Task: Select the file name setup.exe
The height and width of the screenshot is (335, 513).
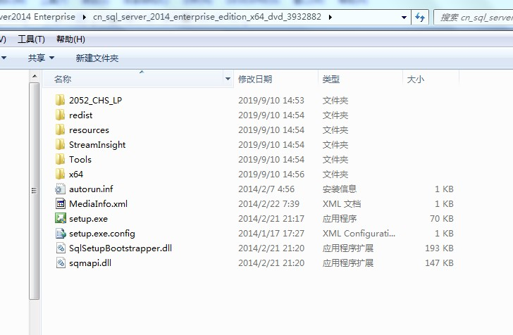Action: pos(88,219)
